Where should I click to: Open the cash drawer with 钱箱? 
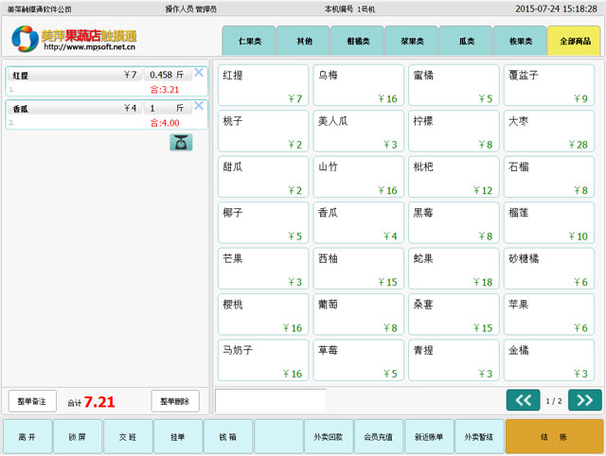point(228,437)
